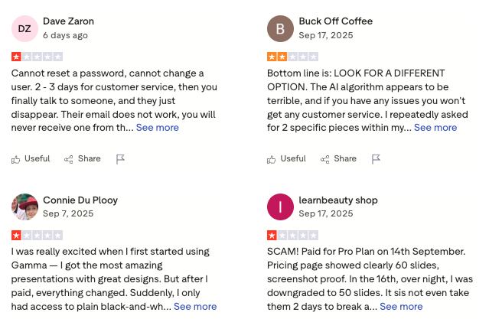Expand Dave Zaron's review with See more
This screenshot has height=319, width=489.
point(157,128)
